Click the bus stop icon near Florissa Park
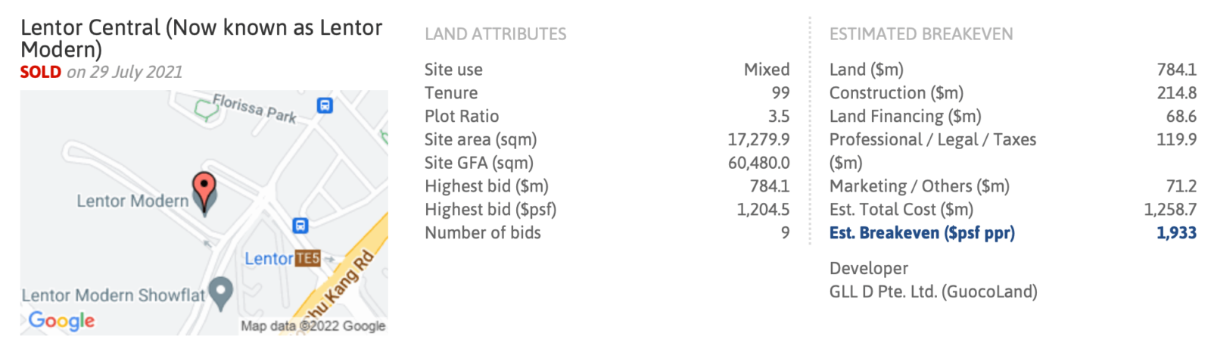 325,105
